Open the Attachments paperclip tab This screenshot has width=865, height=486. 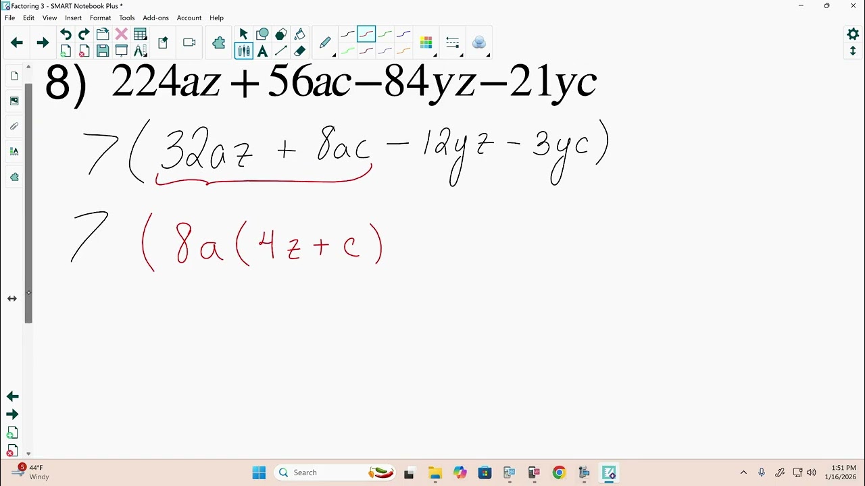tap(14, 126)
